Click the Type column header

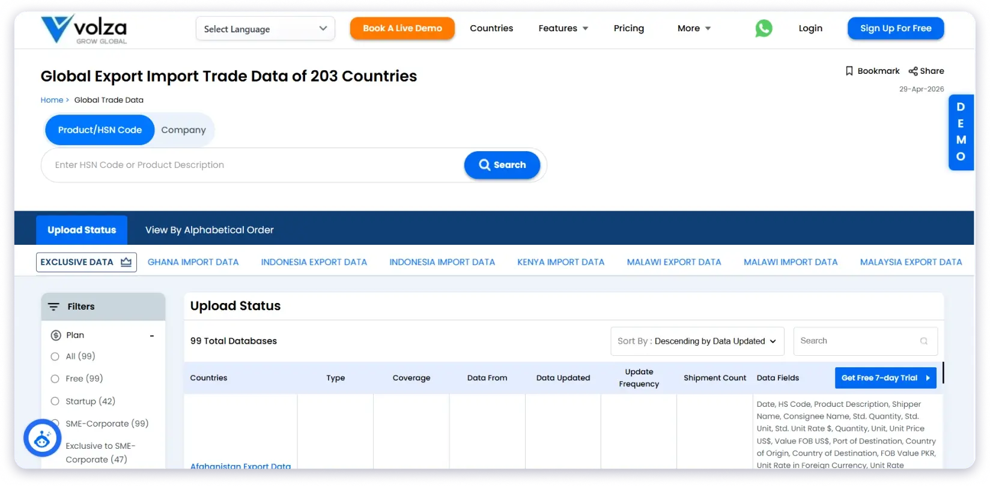click(336, 378)
